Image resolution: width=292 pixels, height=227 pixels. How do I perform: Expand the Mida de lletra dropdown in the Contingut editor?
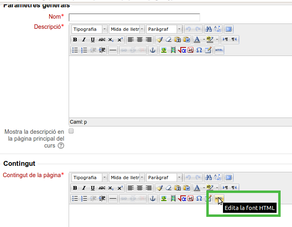coord(127,178)
